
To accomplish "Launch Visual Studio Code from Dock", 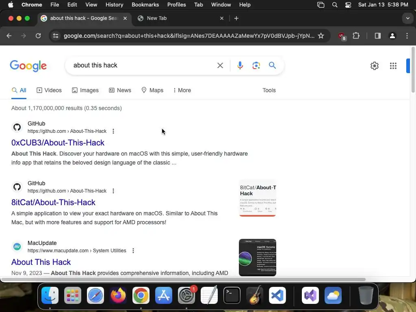I will pyautogui.click(x=277, y=295).
